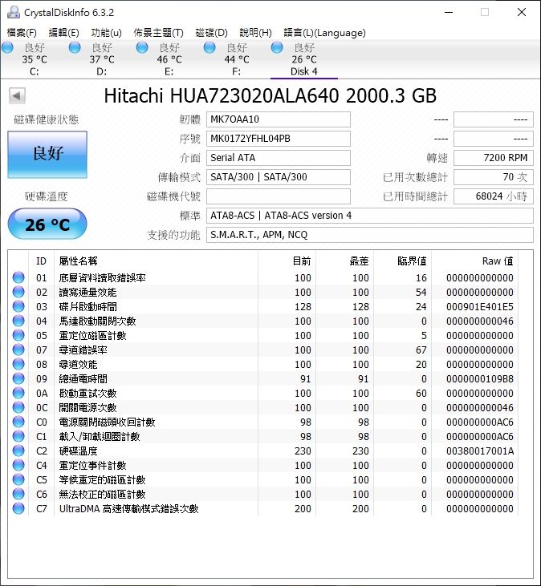Click the previous disk arrow icon
The height and width of the screenshot is (586, 541).
tap(15, 96)
